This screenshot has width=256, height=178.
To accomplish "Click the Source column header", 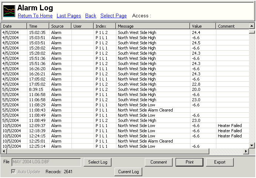I will [60, 26].
